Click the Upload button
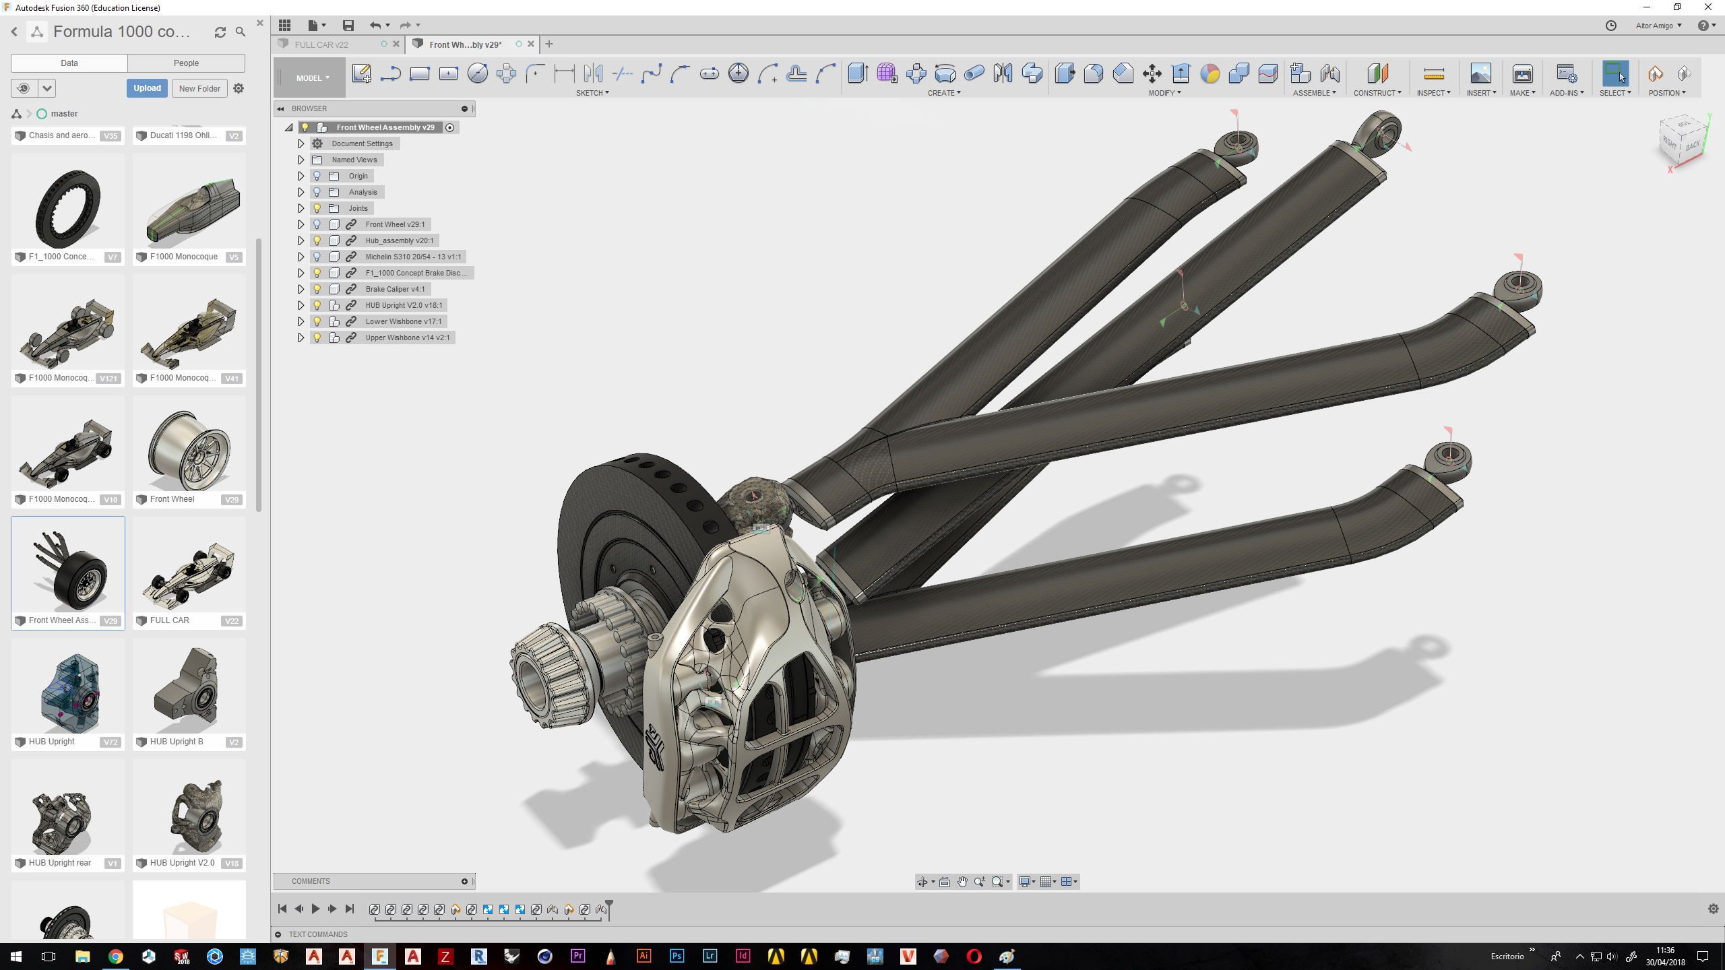Image resolution: width=1725 pixels, height=970 pixels. coord(147,88)
